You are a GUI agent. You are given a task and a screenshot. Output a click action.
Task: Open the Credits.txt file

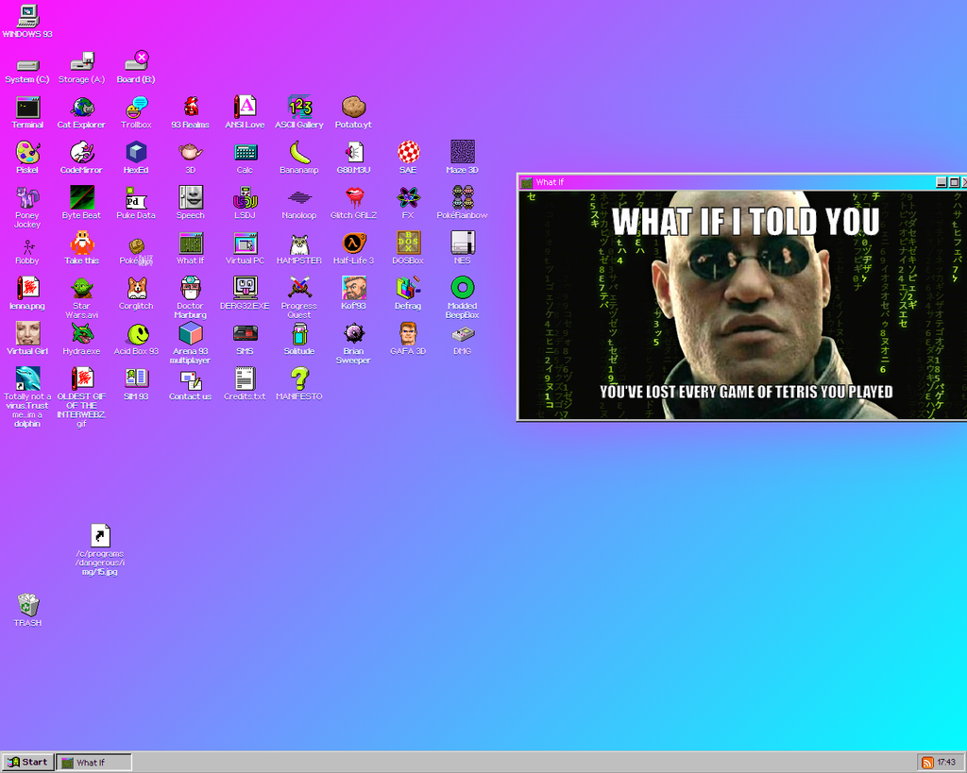(245, 380)
